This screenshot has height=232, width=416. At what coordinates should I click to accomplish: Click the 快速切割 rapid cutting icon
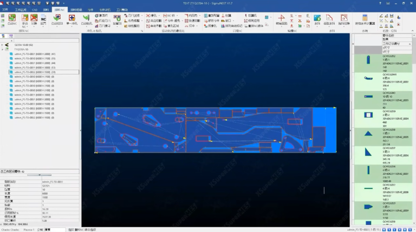point(186,21)
